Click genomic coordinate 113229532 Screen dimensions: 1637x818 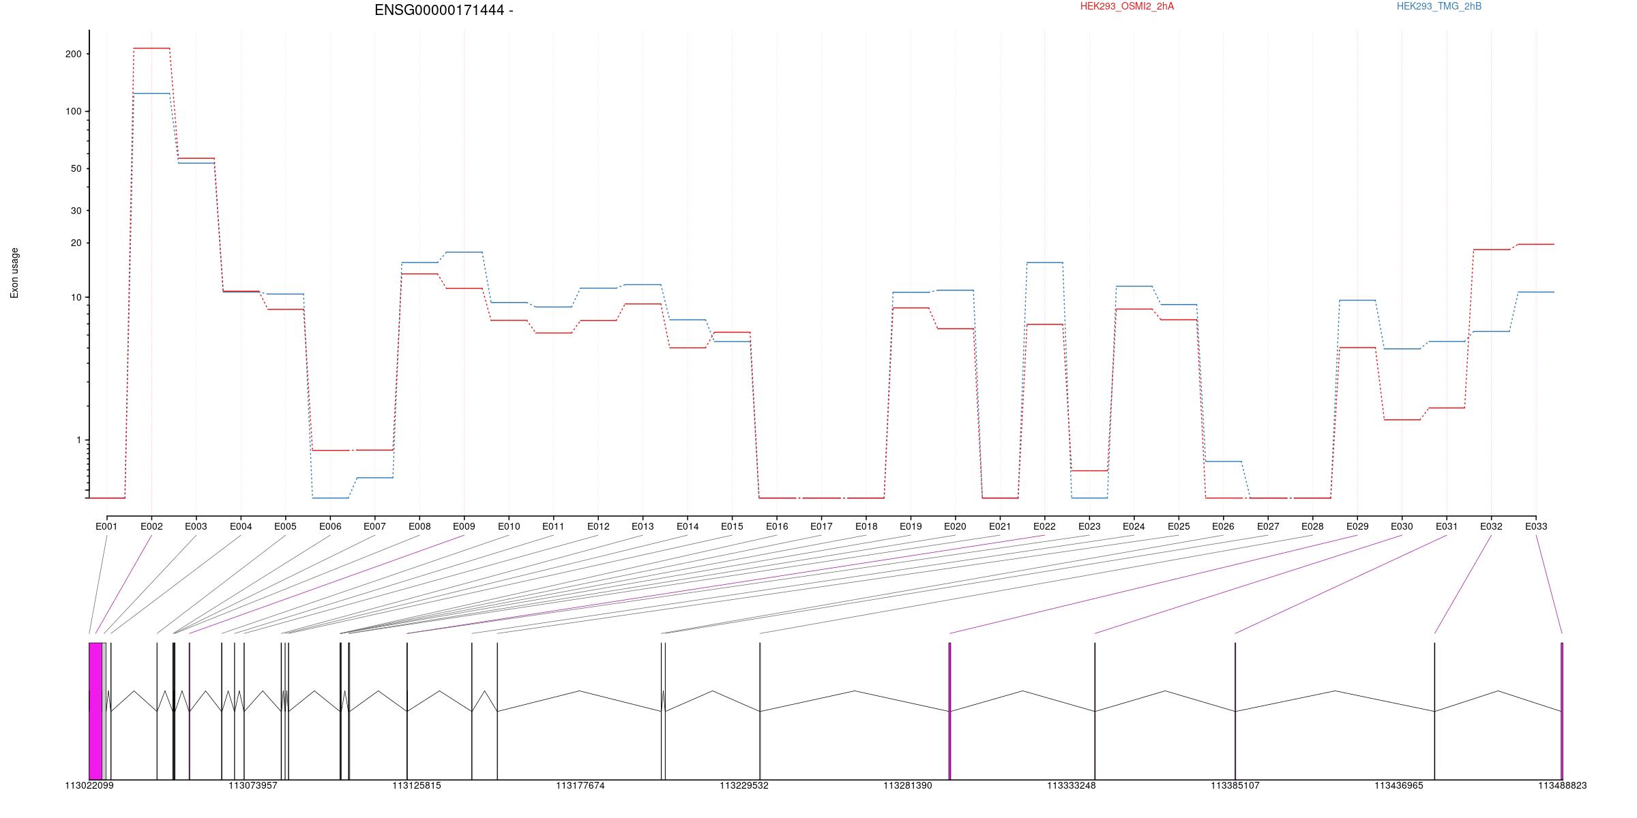click(x=744, y=785)
